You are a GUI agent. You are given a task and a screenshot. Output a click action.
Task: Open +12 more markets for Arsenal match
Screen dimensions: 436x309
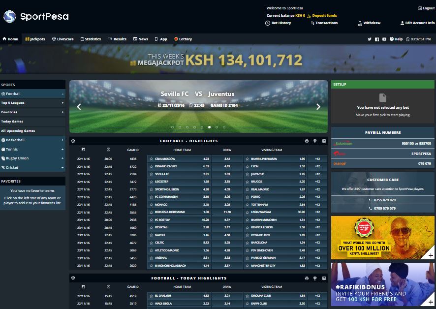pyautogui.click(x=317, y=258)
